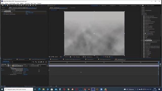The height and width of the screenshot is (91, 162).
Task: Open the Active Camera view dropdown
Action: click(x=91, y=57)
